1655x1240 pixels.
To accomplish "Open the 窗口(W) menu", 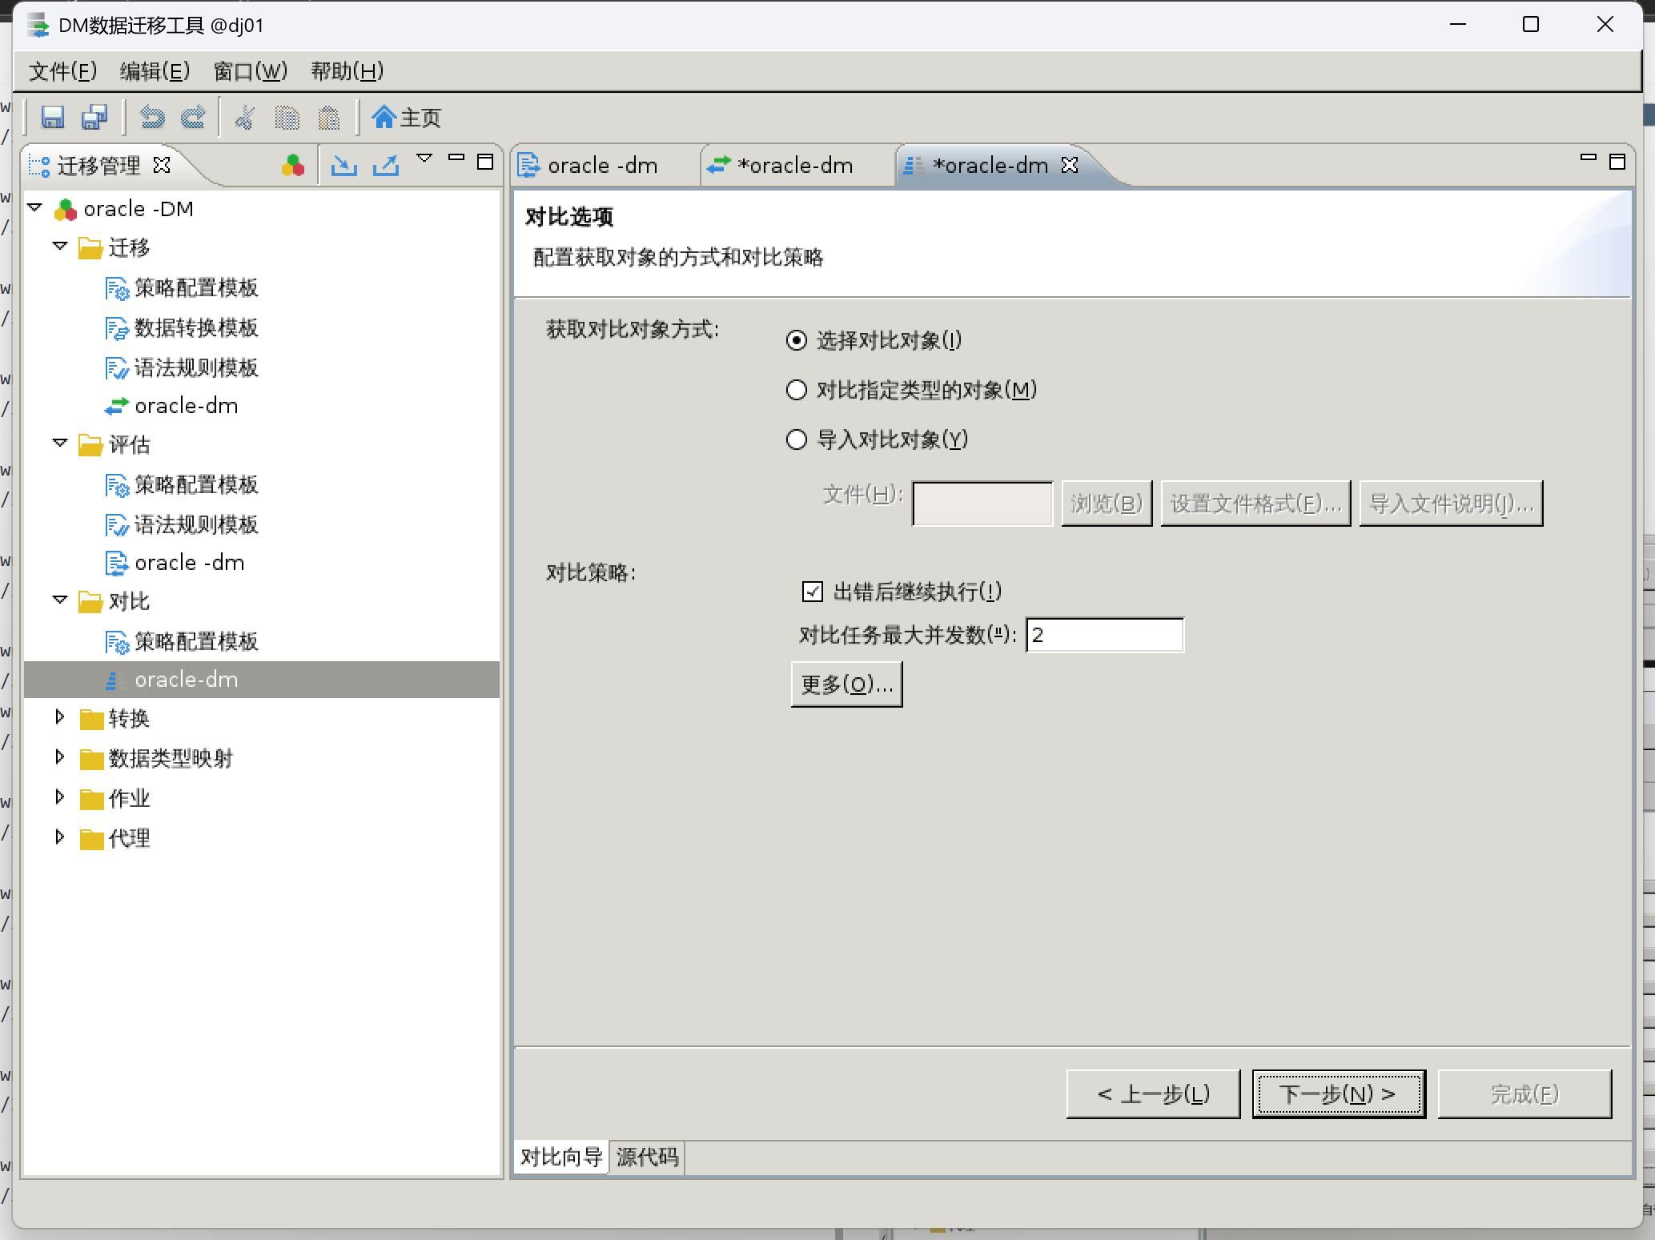I will (250, 71).
